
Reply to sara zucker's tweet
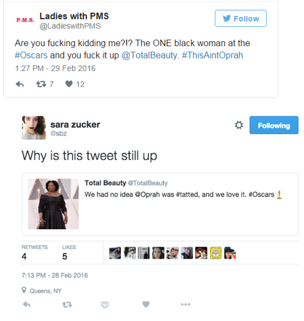[x=27, y=304]
